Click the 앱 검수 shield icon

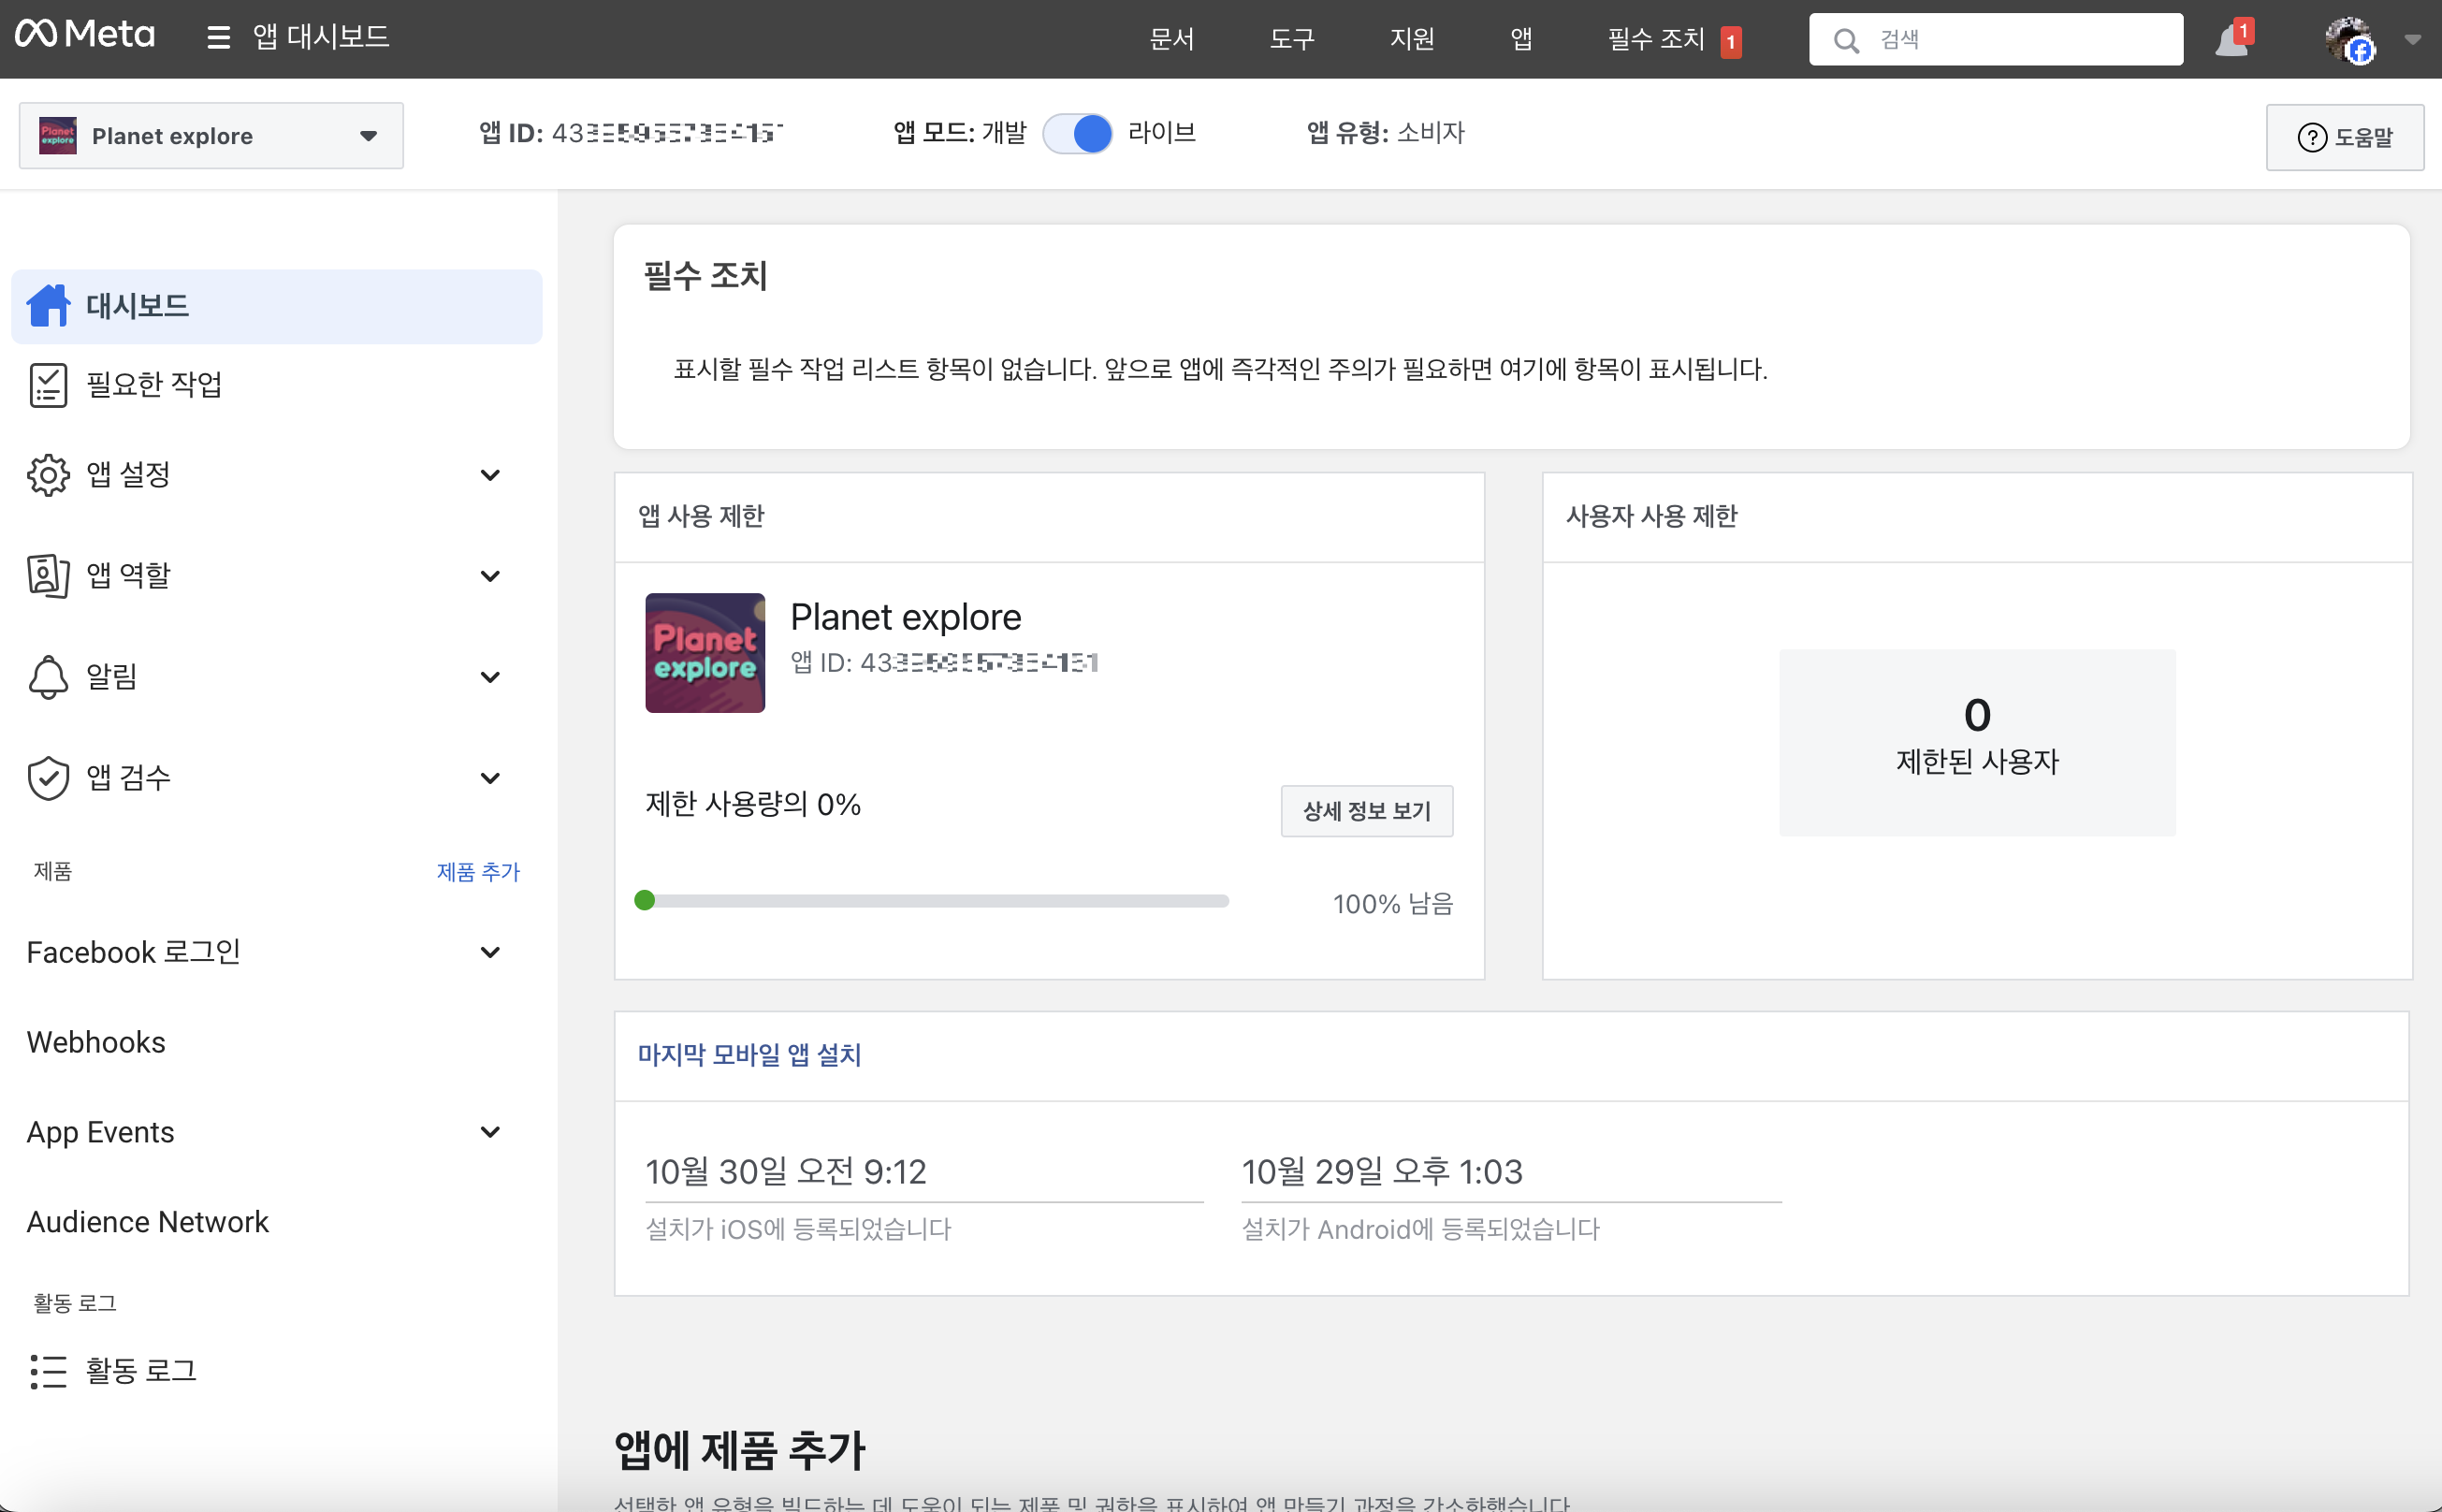(48, 778)
